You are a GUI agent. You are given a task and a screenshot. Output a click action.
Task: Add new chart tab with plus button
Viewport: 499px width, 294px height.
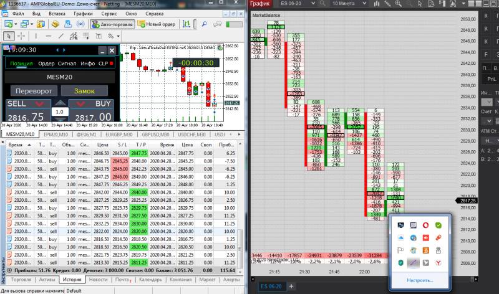[291, 286]
